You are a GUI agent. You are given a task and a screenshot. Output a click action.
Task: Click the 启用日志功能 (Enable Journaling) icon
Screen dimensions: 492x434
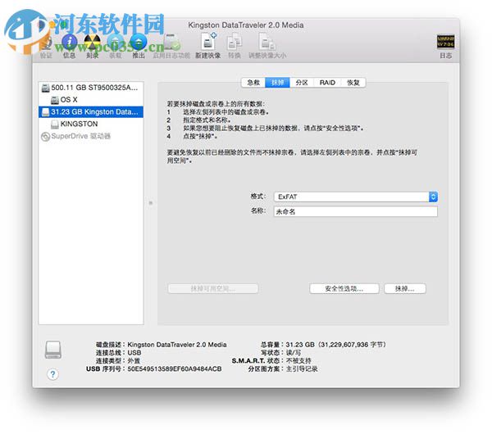171,42
